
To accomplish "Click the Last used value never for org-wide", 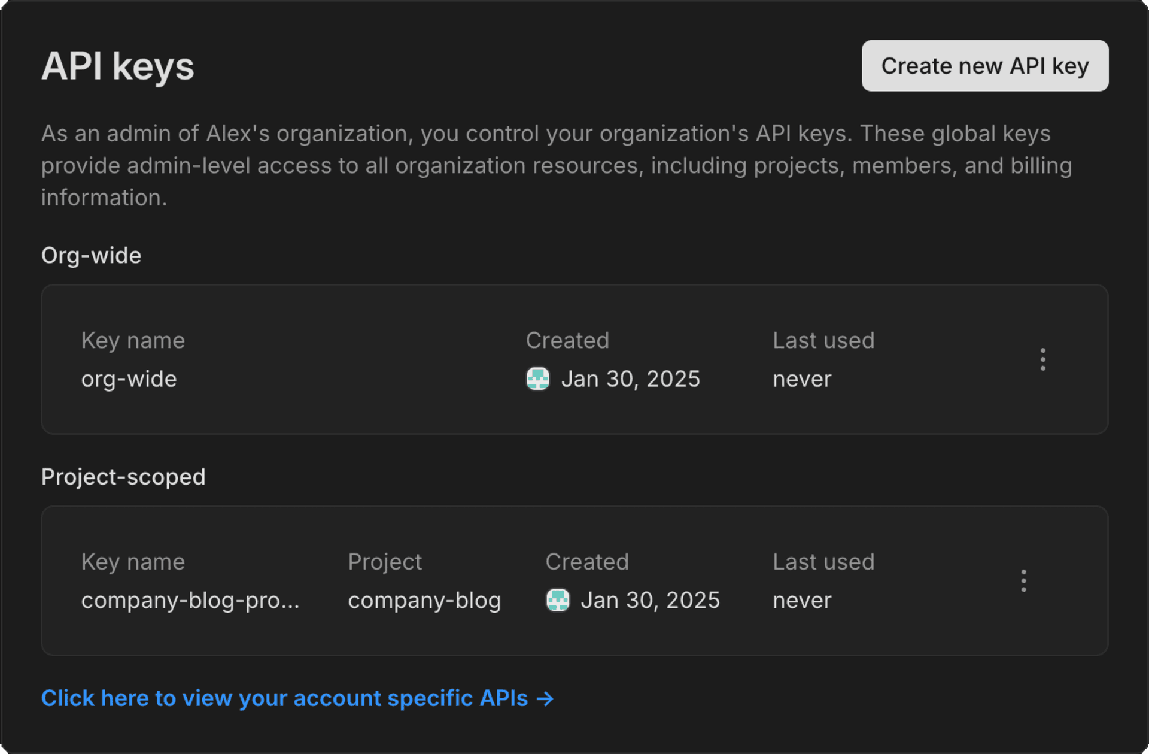I will pyautogui.click(x=801, y=378).
